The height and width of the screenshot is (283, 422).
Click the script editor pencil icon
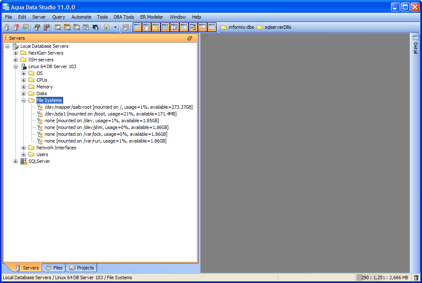[x=107, y=27]
